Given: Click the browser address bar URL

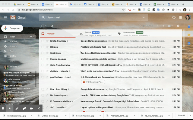Looking at the screenshot, I should point(37,10).
